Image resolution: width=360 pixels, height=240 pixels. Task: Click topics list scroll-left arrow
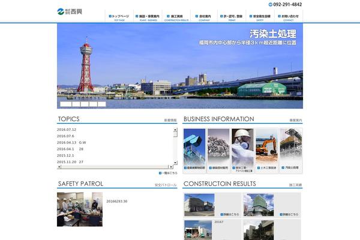click(x=59, y=167)
